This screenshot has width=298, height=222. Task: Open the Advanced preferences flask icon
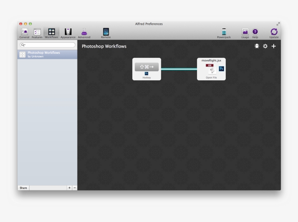coord(84,33)
